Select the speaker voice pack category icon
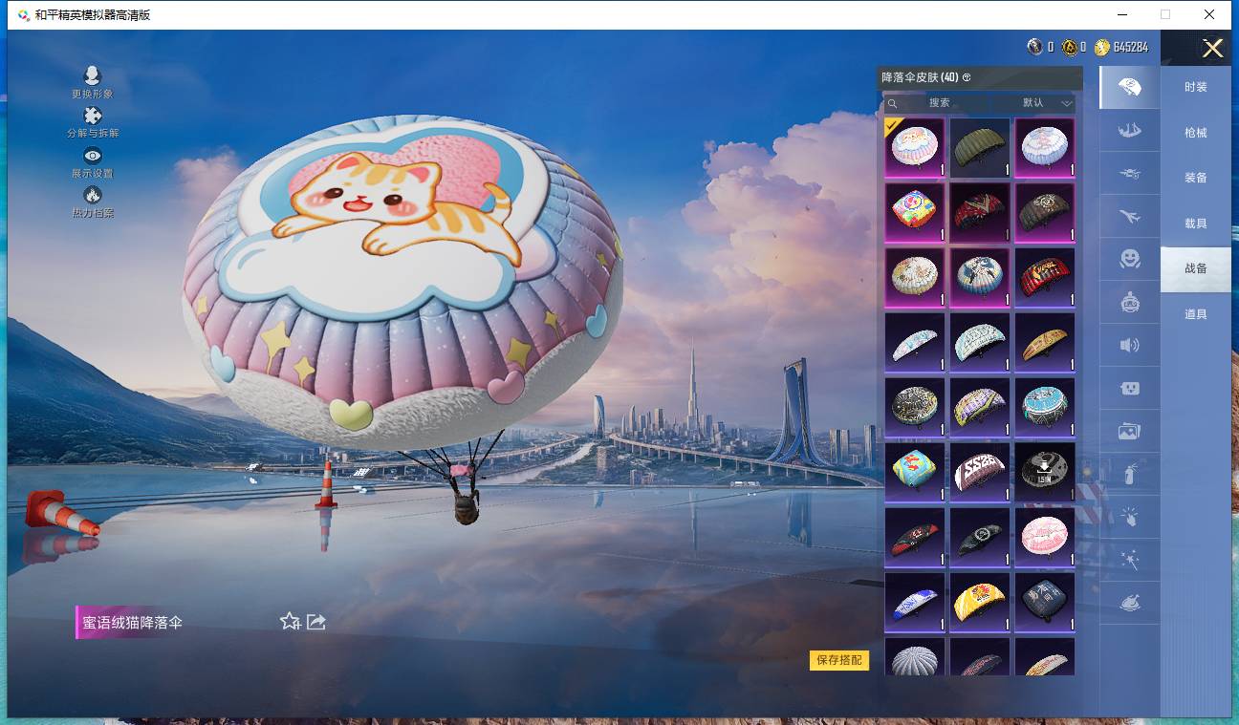 coord(1129,346)
